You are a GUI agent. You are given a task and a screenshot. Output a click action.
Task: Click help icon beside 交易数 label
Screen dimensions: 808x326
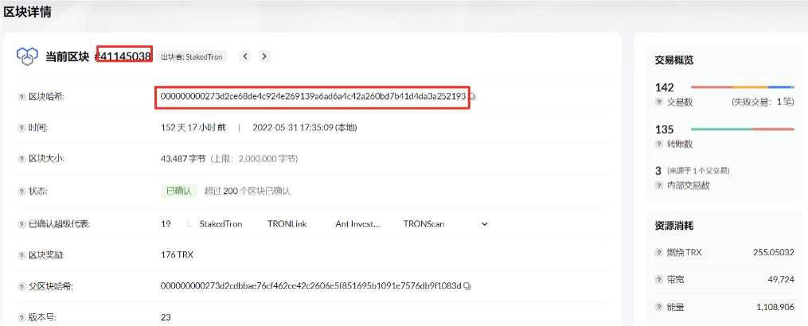point(659,102)
